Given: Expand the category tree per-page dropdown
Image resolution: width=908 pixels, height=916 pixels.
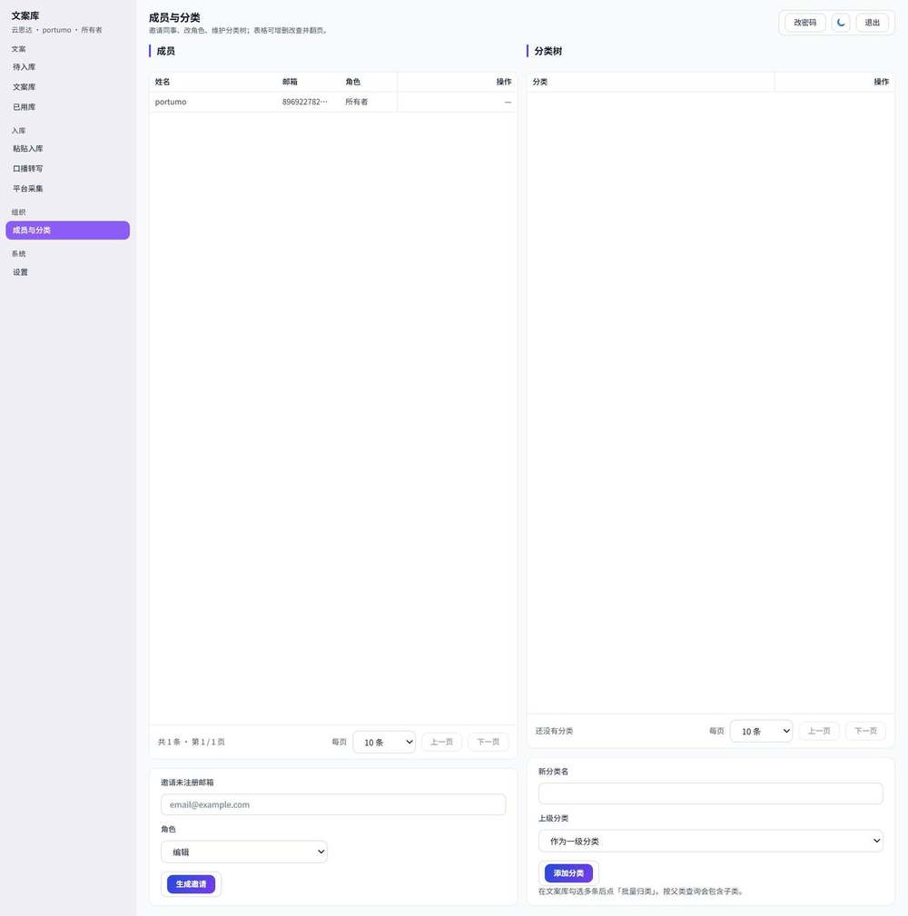Looking at the screenshot, I should (x=761, y=731).
